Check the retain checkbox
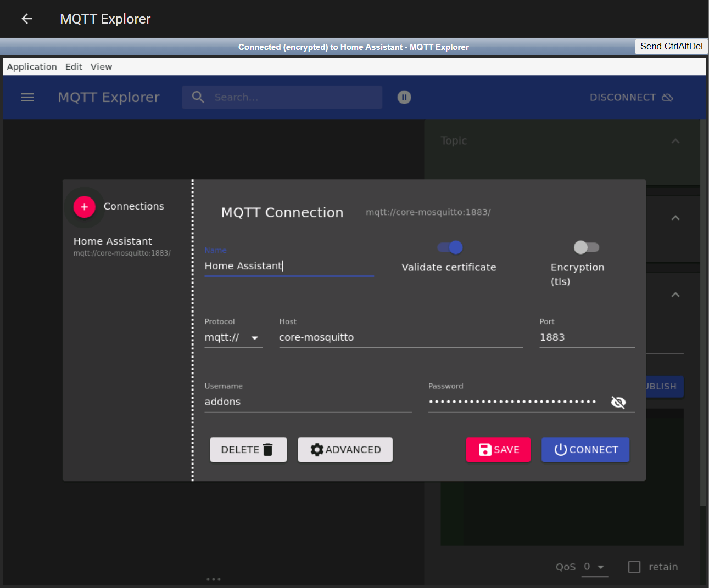 point(634,567)
